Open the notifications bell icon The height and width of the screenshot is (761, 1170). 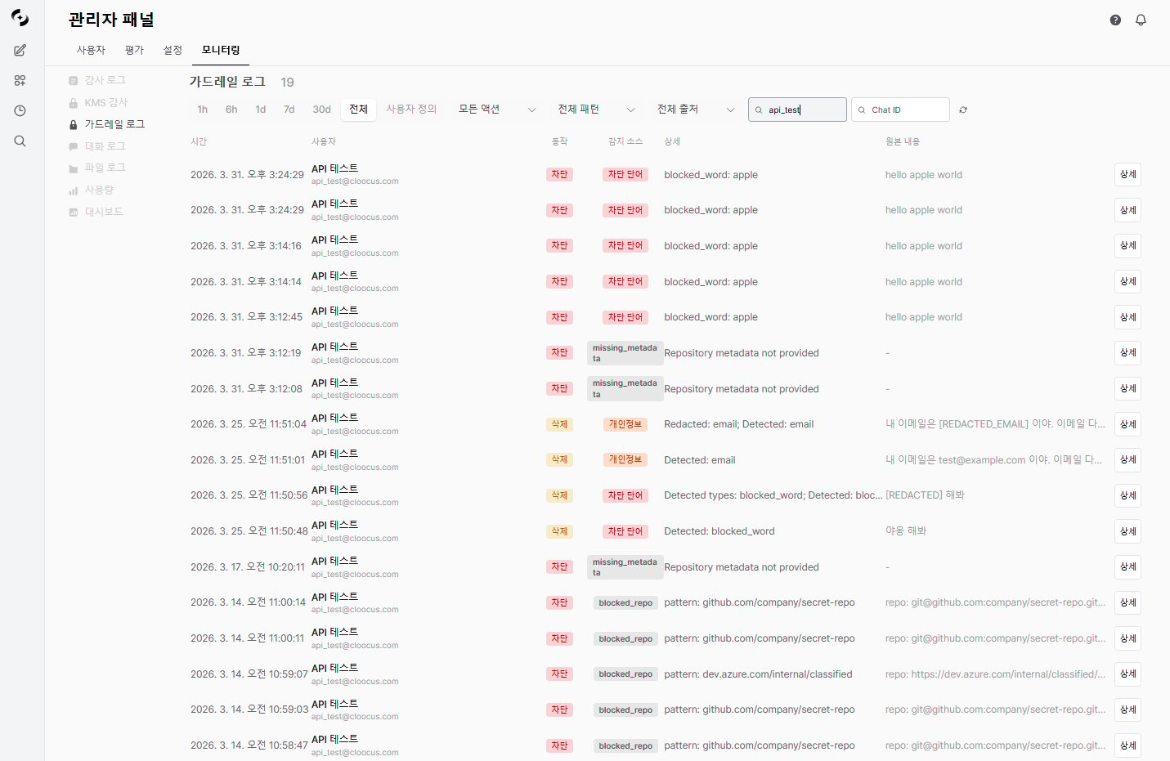click(1141, 20)
